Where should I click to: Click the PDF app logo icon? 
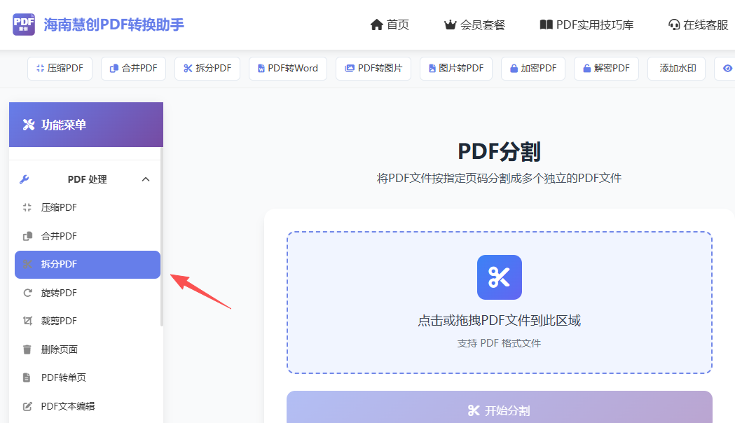[23, 25]
